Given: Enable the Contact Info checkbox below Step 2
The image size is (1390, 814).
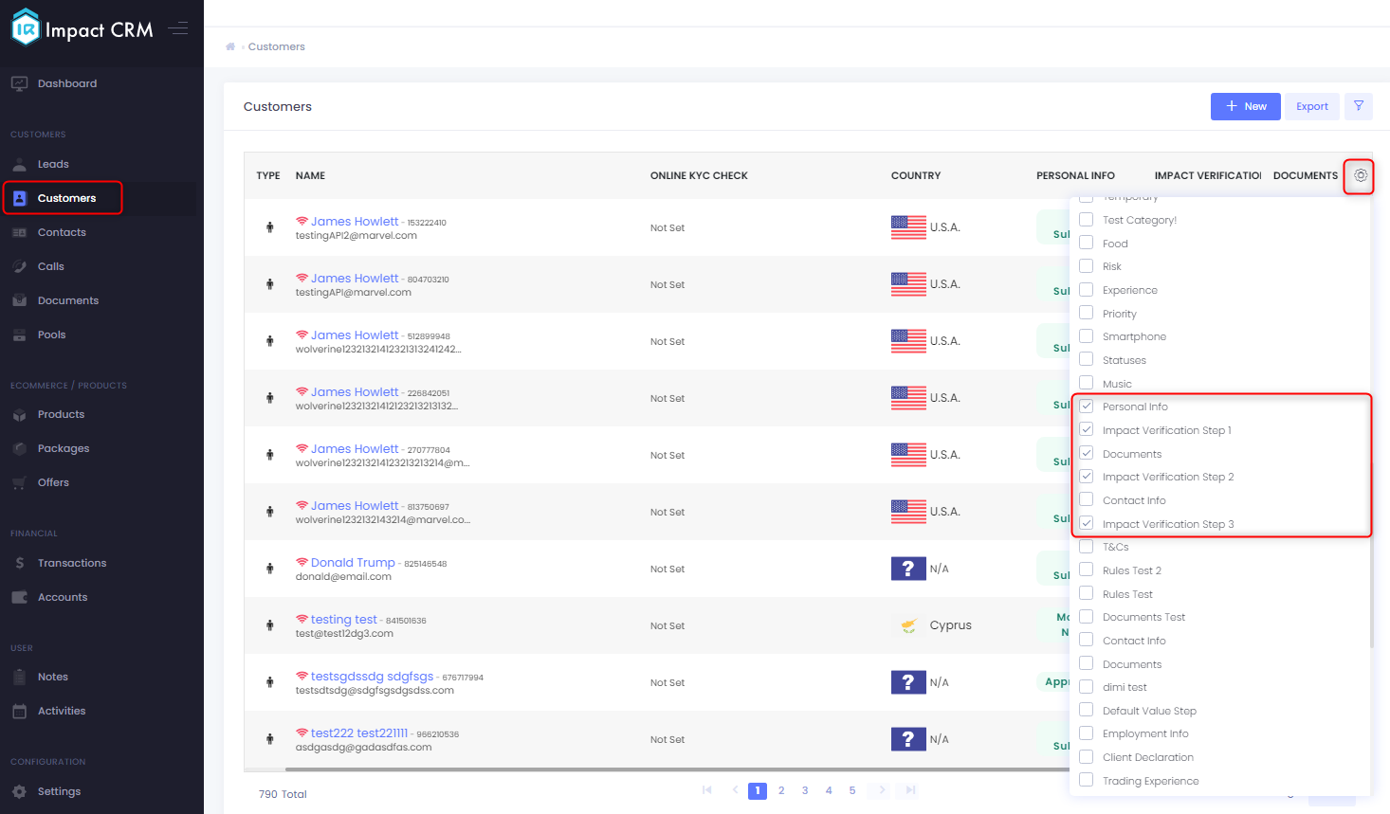Looking at the screenshot, I should [1087, 500].
